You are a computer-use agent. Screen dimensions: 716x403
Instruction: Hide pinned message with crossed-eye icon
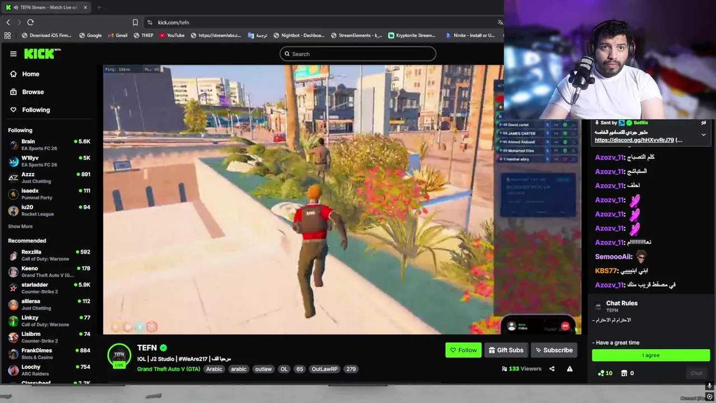[x=704, y=123]
